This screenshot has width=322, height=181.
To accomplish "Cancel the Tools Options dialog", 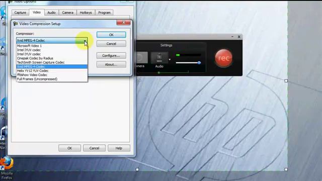I will pyautogui.click(x=94, y=148).
